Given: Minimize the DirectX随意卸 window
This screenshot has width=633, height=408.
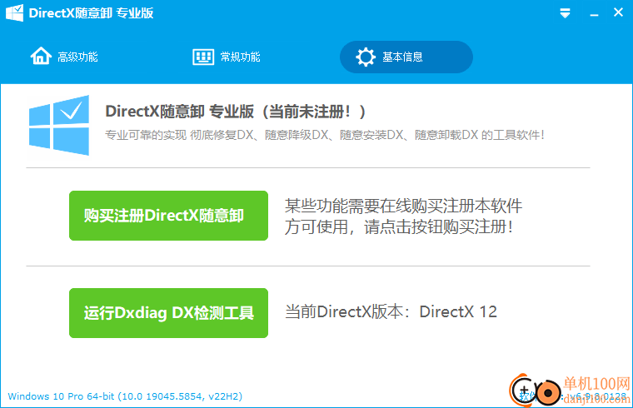Looking at the screenshot, I should pyautogui.click(x=594, y=15).
